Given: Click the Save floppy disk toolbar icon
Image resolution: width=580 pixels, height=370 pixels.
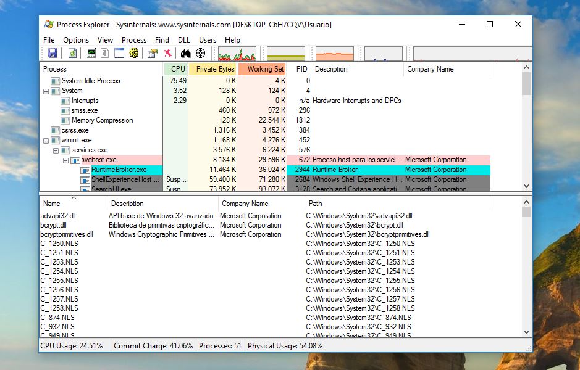Looking at the screenshot, I should 53,53.
